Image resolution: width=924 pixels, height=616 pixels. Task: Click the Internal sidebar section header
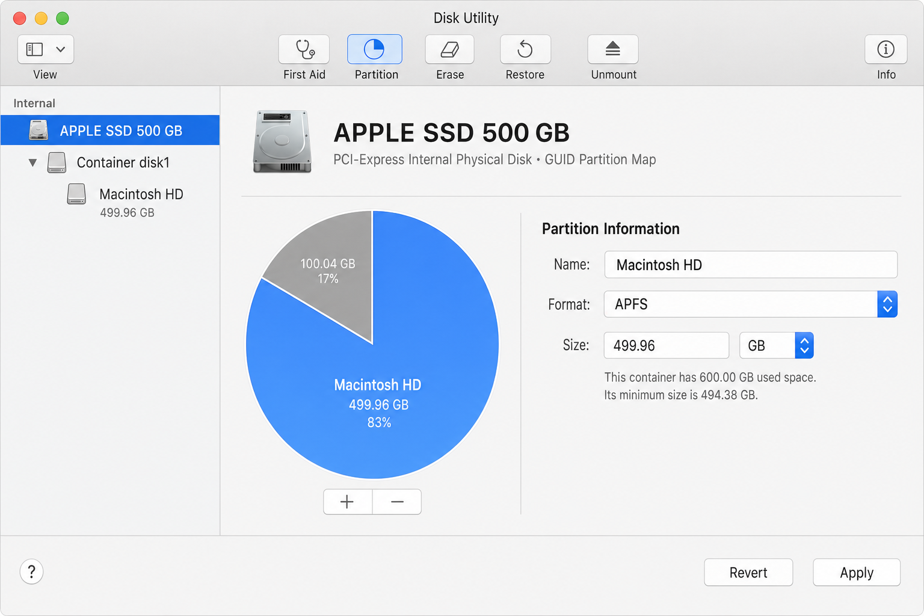click(34, 103)
